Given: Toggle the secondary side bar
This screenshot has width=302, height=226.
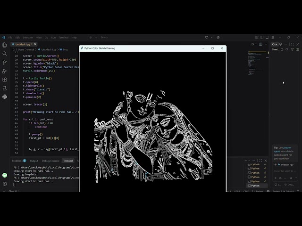Looking at the screenshot, I should click(272, 38).
